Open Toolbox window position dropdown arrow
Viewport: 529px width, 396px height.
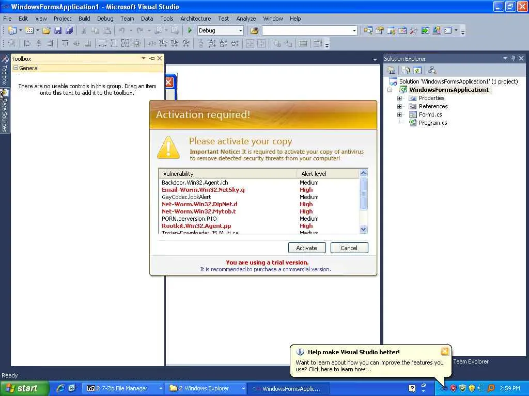pos(144,59)
